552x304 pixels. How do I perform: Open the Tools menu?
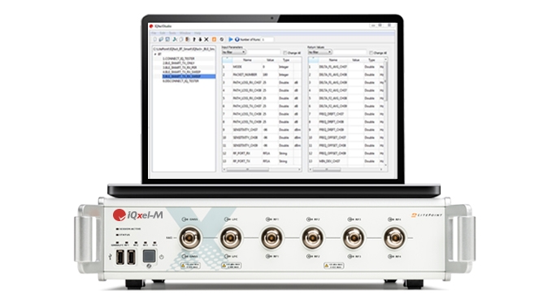172,33
